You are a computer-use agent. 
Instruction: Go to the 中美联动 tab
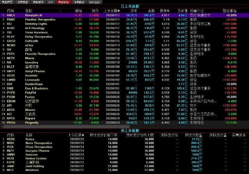click(x=79, y=2)
